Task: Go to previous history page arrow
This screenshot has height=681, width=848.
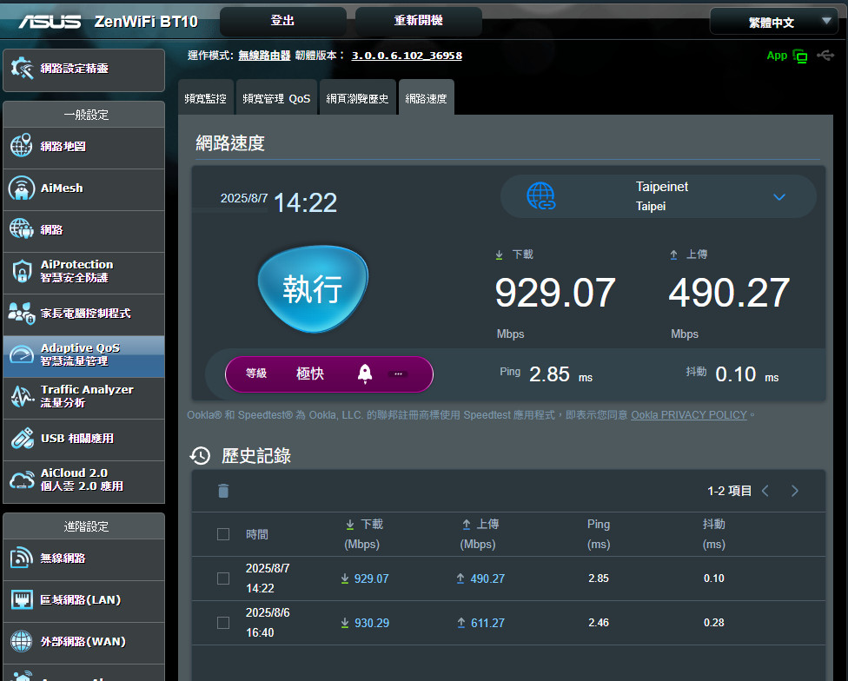Action: [765, 491]
